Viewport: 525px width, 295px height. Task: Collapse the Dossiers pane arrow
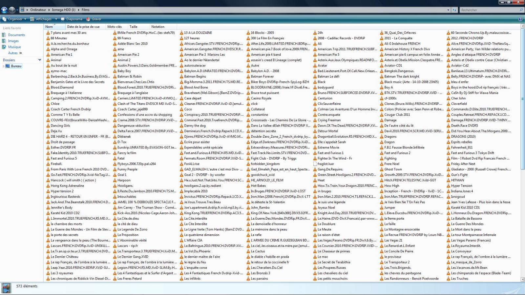(40, 60)
